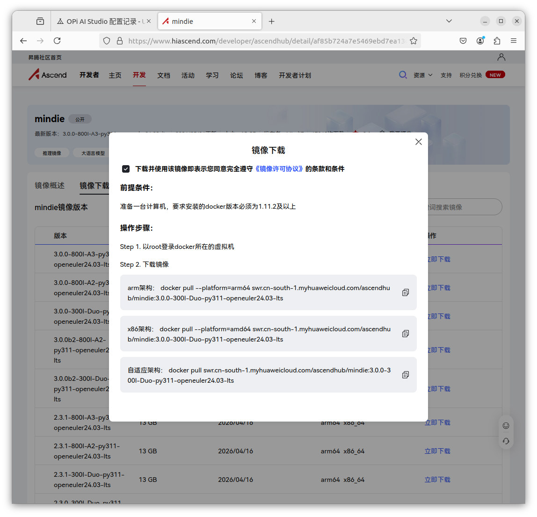Select the 开发者 menu item
The width and height of the screenshot is (537, 517).
(x=89, y=75)
